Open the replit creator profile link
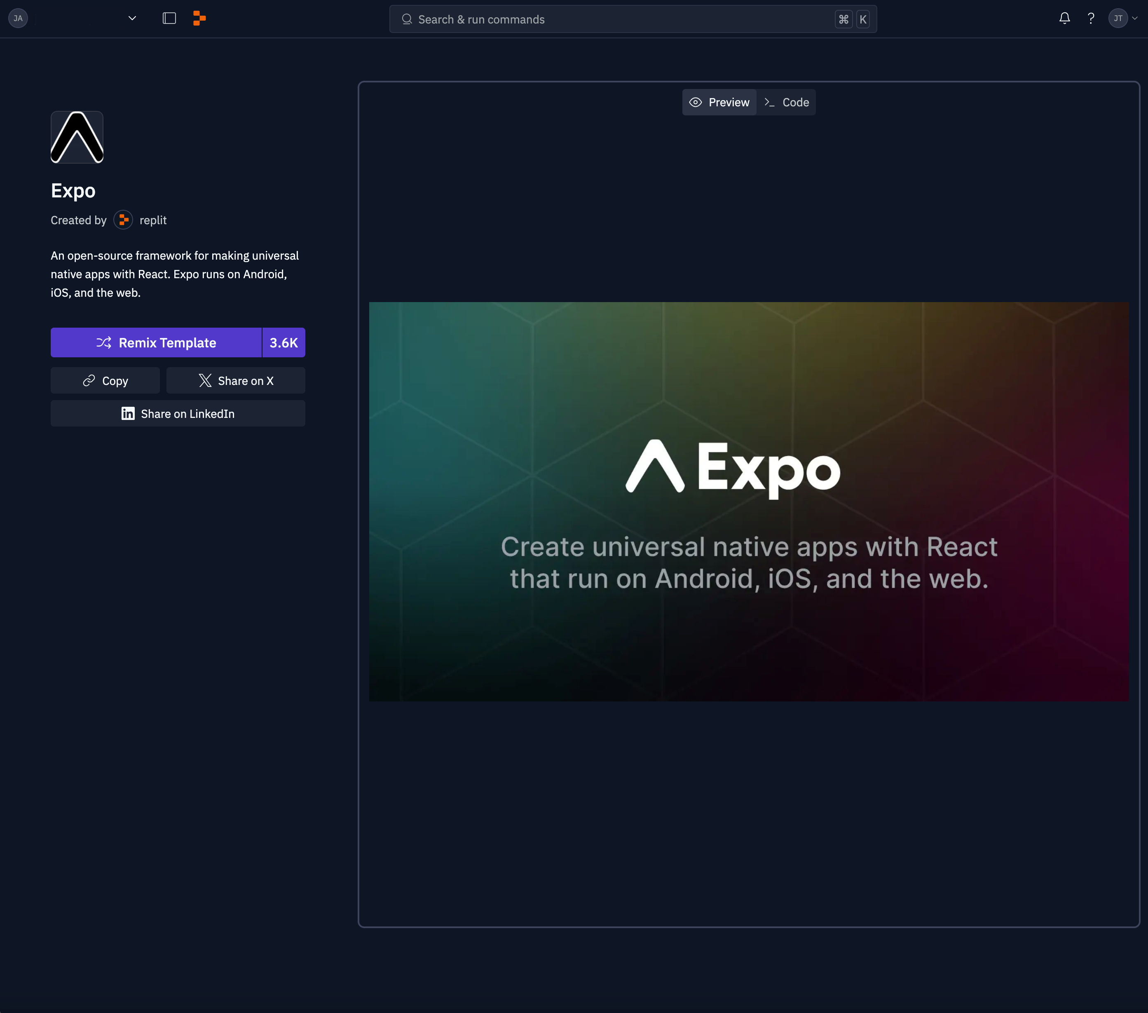Screen dimensions: 1148x1013 pyautogui.click(x=153, y=220)
